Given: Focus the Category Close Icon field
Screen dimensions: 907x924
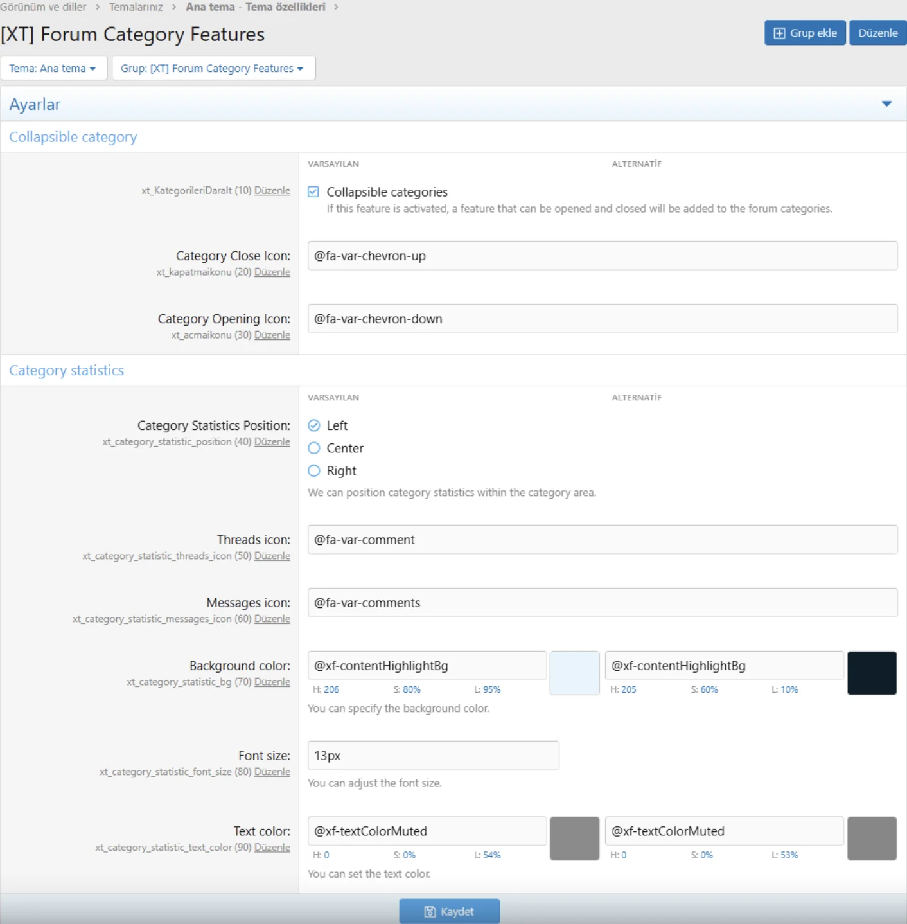Looking at the screenshot, I should 602,256.
